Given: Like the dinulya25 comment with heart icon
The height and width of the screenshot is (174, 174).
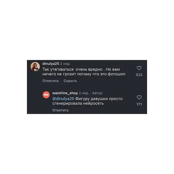Looking at the screenshot, I should [139, 68].
